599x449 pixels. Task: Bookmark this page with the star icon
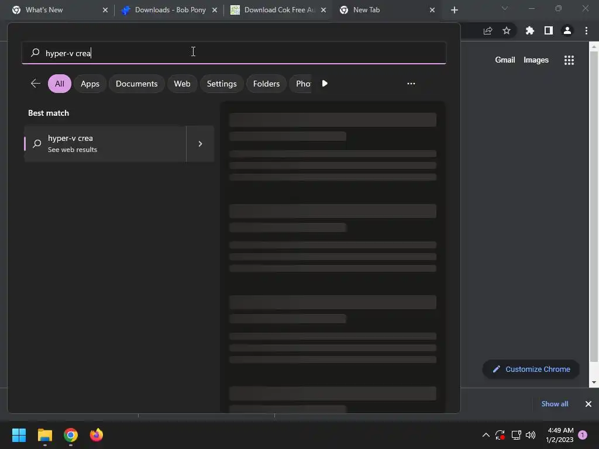coord(507,30)
